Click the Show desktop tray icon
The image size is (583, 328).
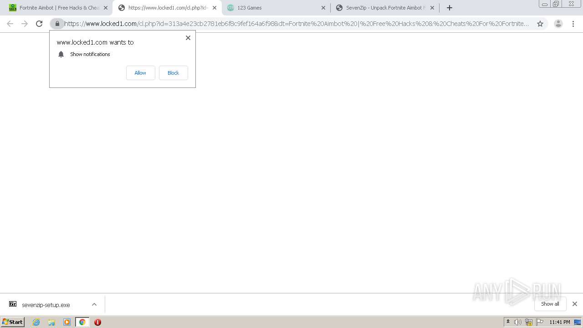click(578, 322)
